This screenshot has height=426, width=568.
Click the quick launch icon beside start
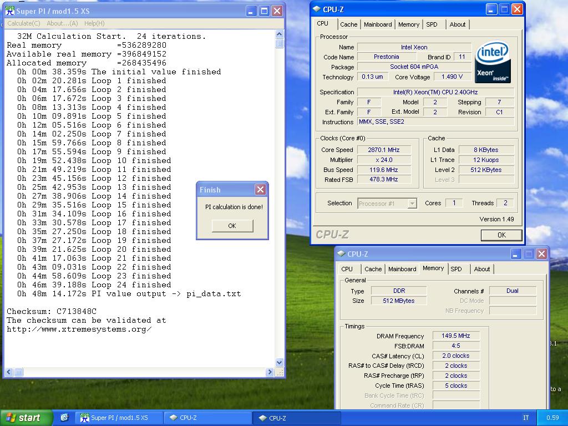point(64,418)
